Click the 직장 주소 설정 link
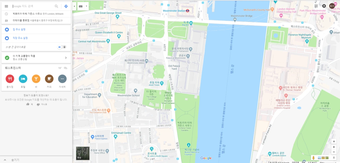The width and height of the screenshot is (340, 163). click(20, 38)
